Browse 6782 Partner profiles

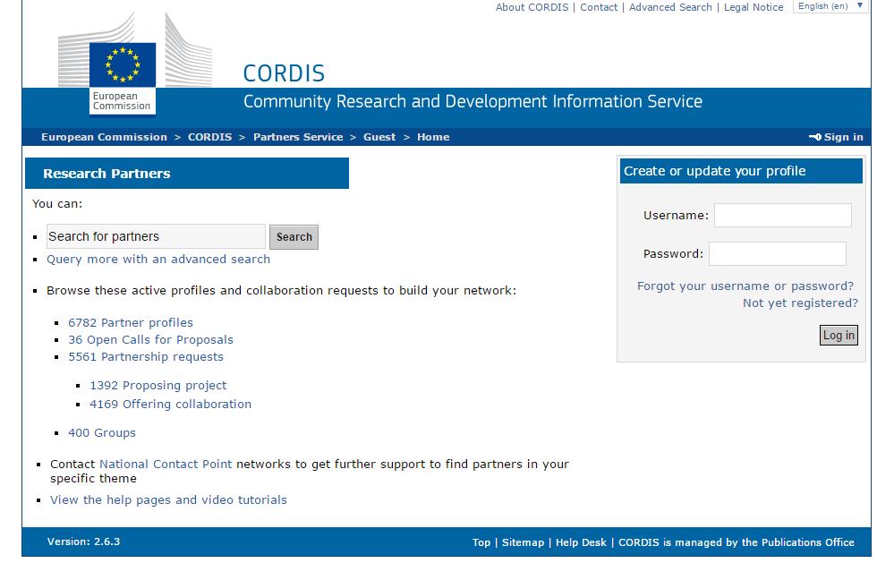click(131, 323)
